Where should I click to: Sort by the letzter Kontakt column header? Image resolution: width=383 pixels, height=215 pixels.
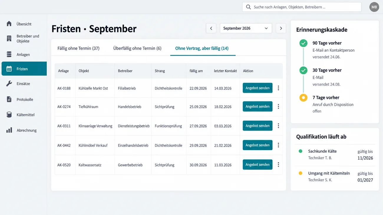coord(225,71)
